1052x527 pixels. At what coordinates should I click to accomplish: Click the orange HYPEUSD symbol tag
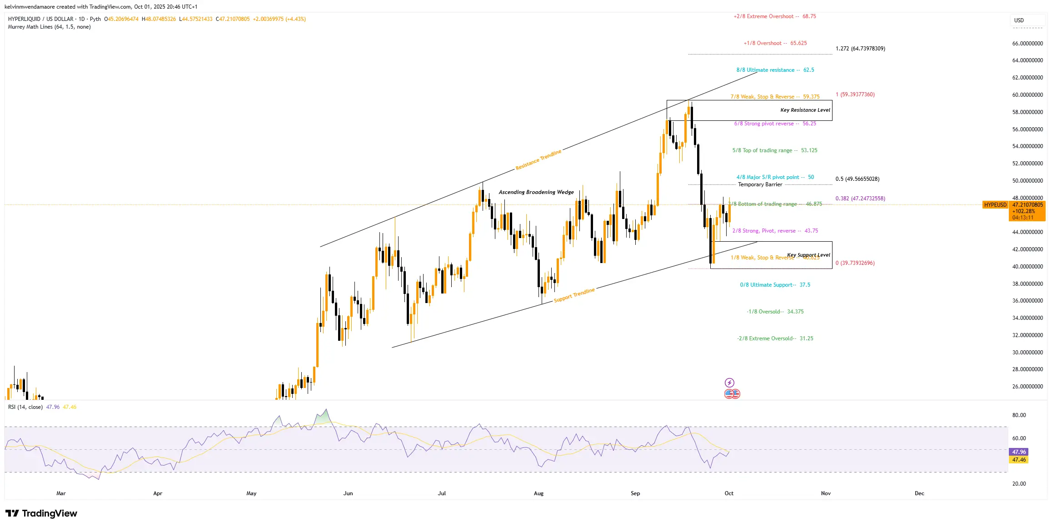(x=995, y=205)
